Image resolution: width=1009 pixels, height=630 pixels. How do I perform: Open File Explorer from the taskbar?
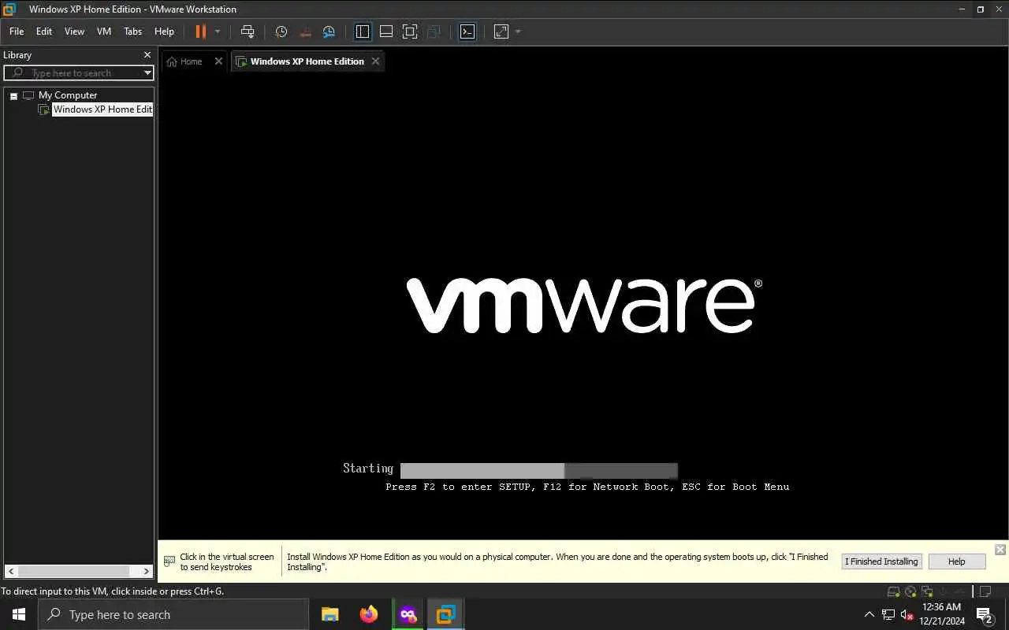point(330,614)
